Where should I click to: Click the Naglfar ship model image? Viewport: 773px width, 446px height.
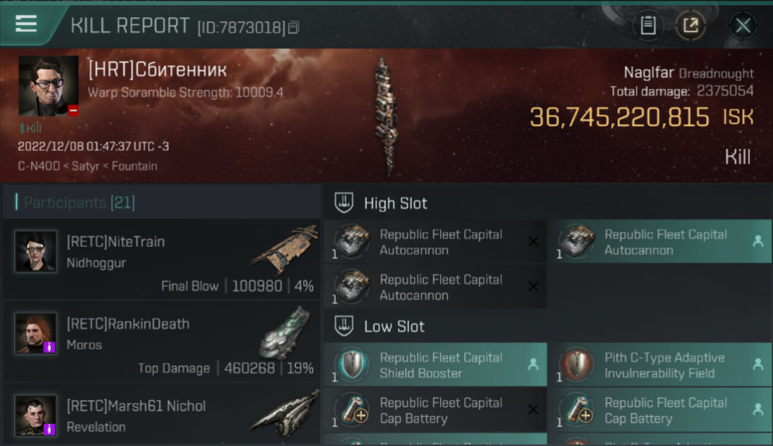click(385, 117)
